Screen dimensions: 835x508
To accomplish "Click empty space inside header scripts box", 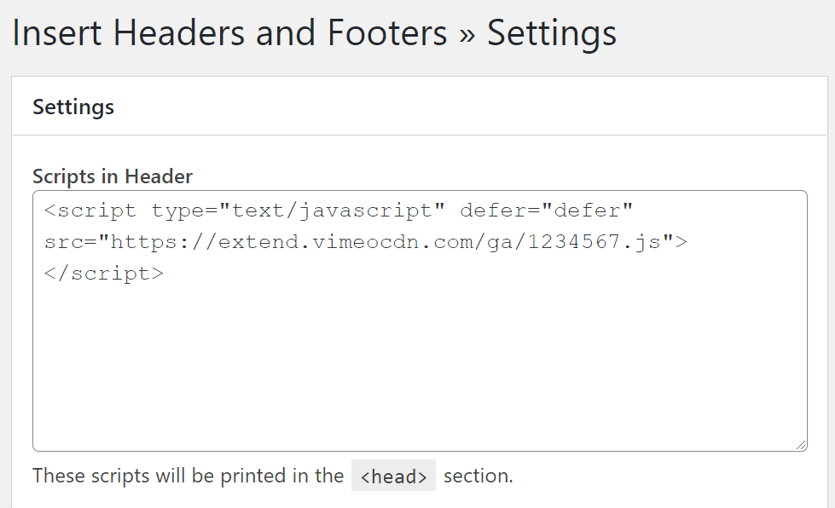I will [x=420, y=367].
